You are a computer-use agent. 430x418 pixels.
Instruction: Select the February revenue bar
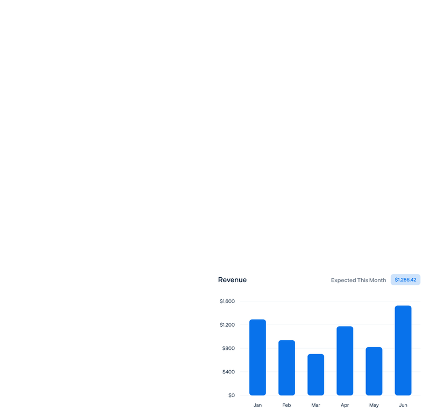286,367
